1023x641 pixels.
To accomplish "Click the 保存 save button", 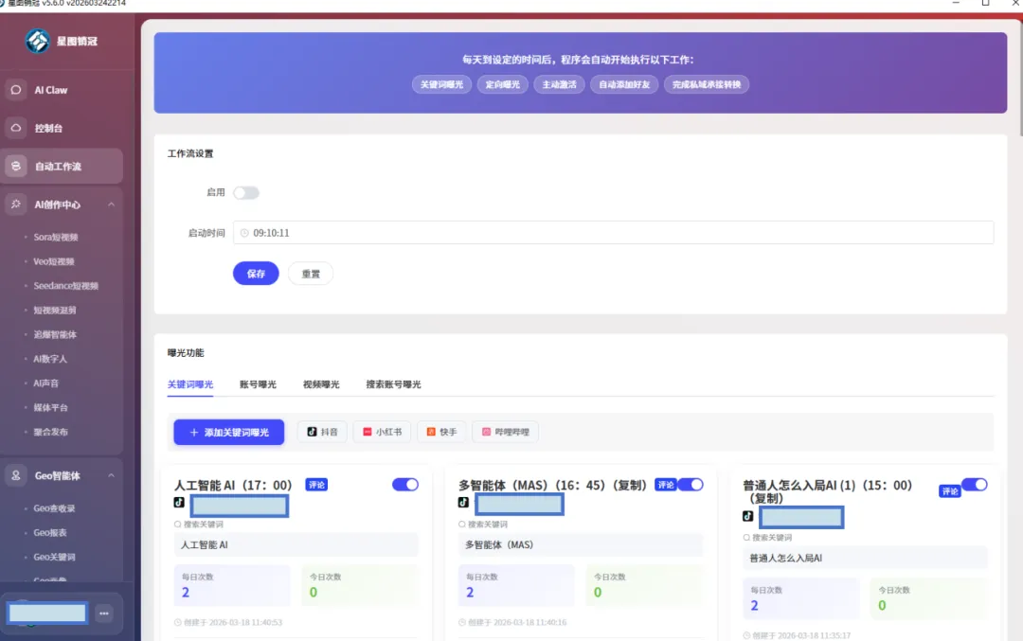I will [x=255, y=273].
